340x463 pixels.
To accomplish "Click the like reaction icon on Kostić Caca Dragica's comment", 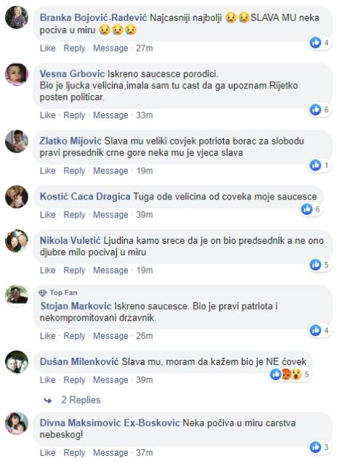I will coord(307,209).
